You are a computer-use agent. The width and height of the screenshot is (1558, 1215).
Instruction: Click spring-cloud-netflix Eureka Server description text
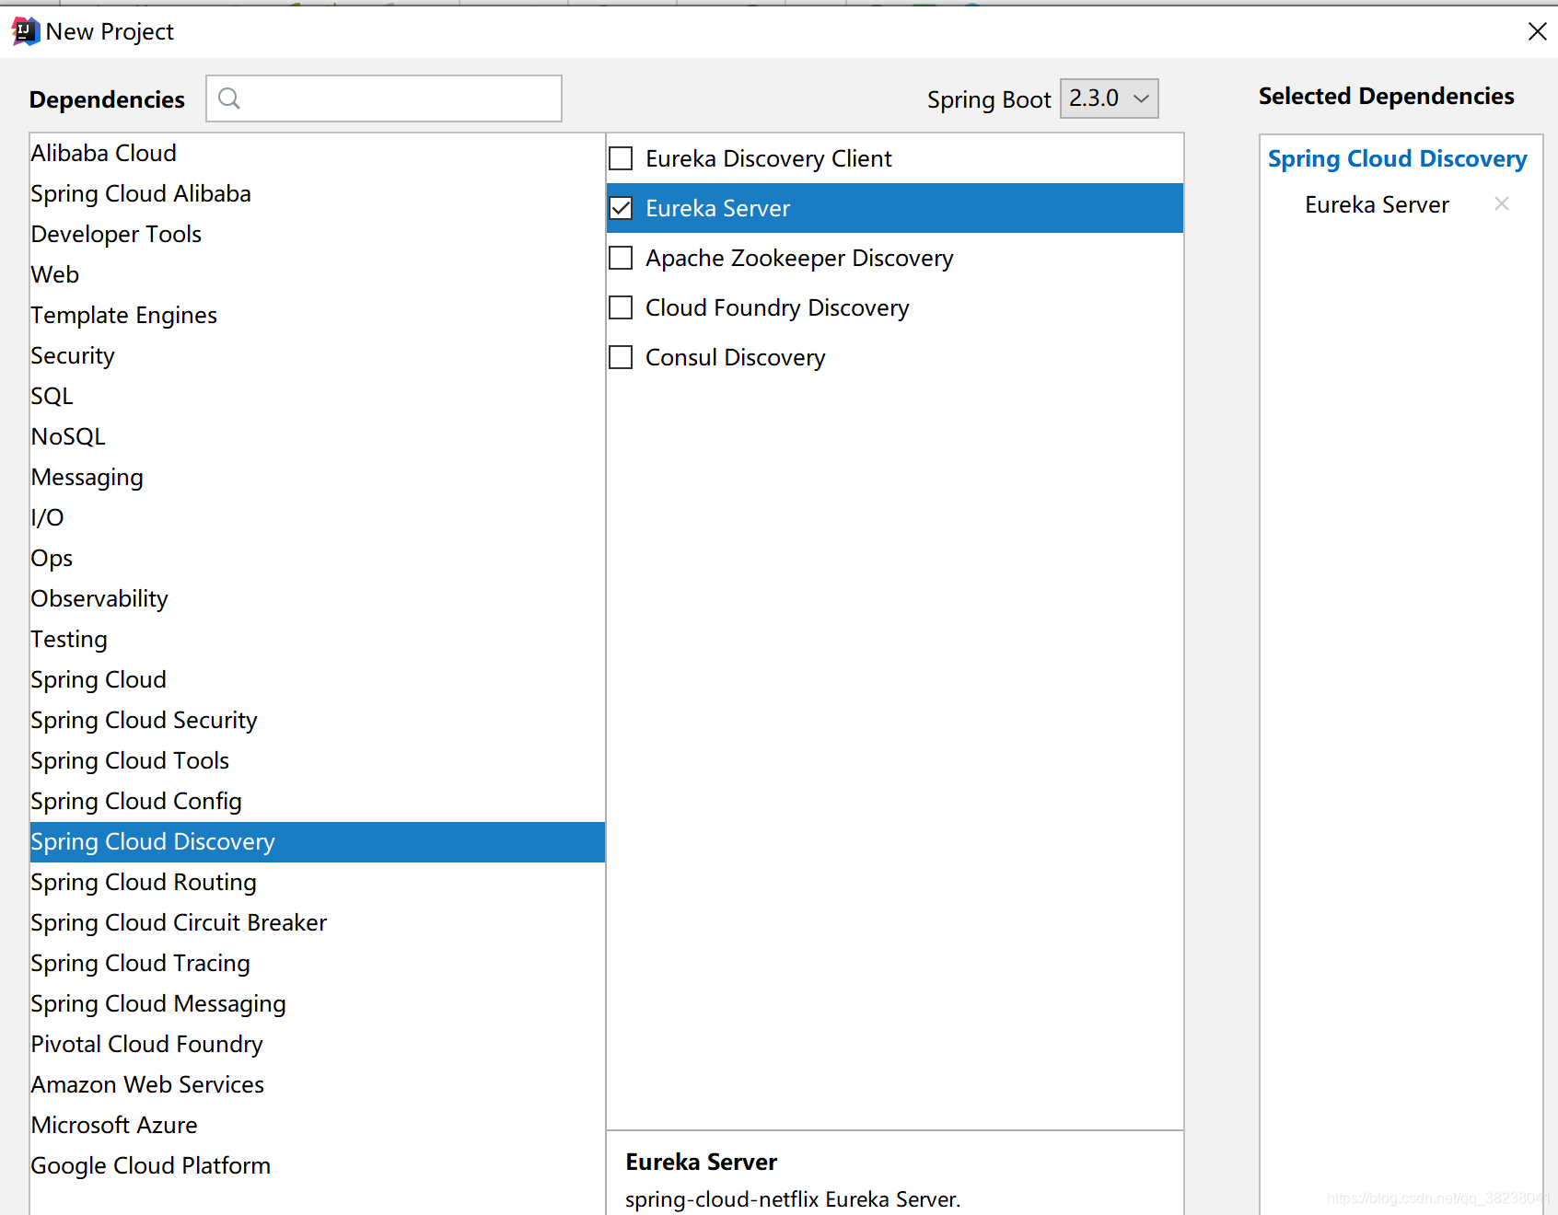coord(792,1199)
